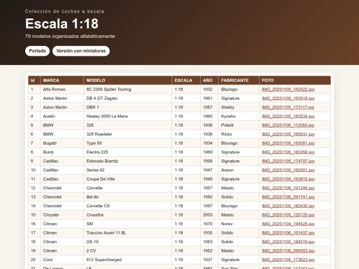Select the Ricko manufacturer cell
This screenshot has width=359, height=269.
click(239, 134)
